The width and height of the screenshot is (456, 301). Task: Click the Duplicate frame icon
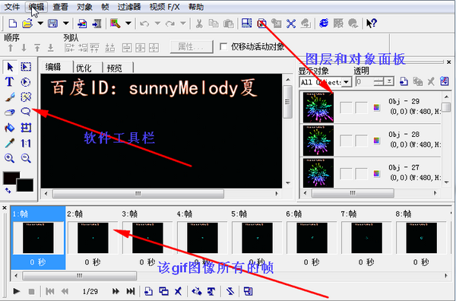(x=163, y=291)
